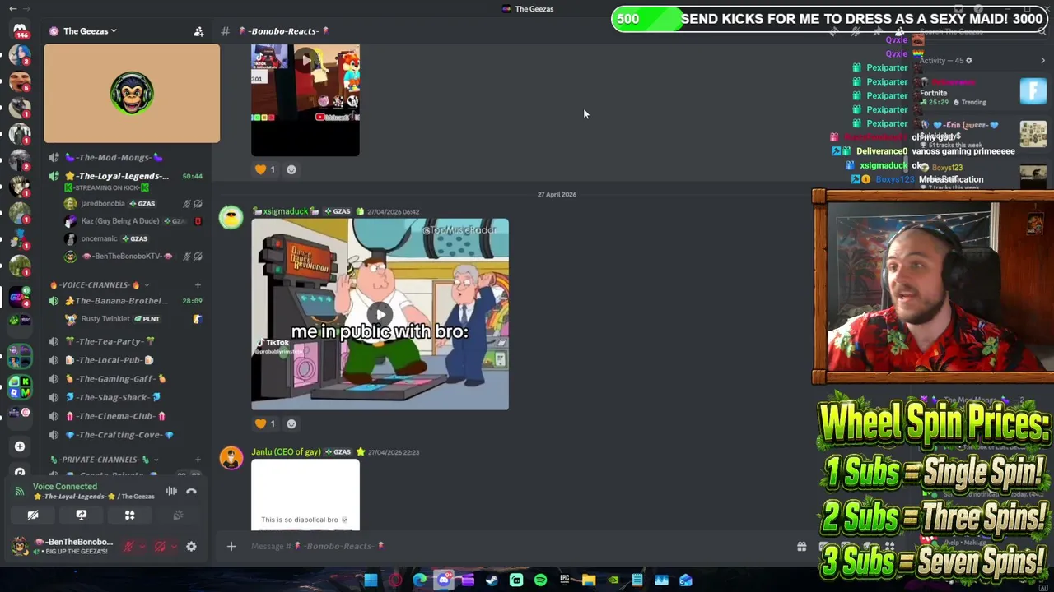Toggle heart reaction on top video post
This screenshot has height=592, width=1054.
[x=265, y=169]
